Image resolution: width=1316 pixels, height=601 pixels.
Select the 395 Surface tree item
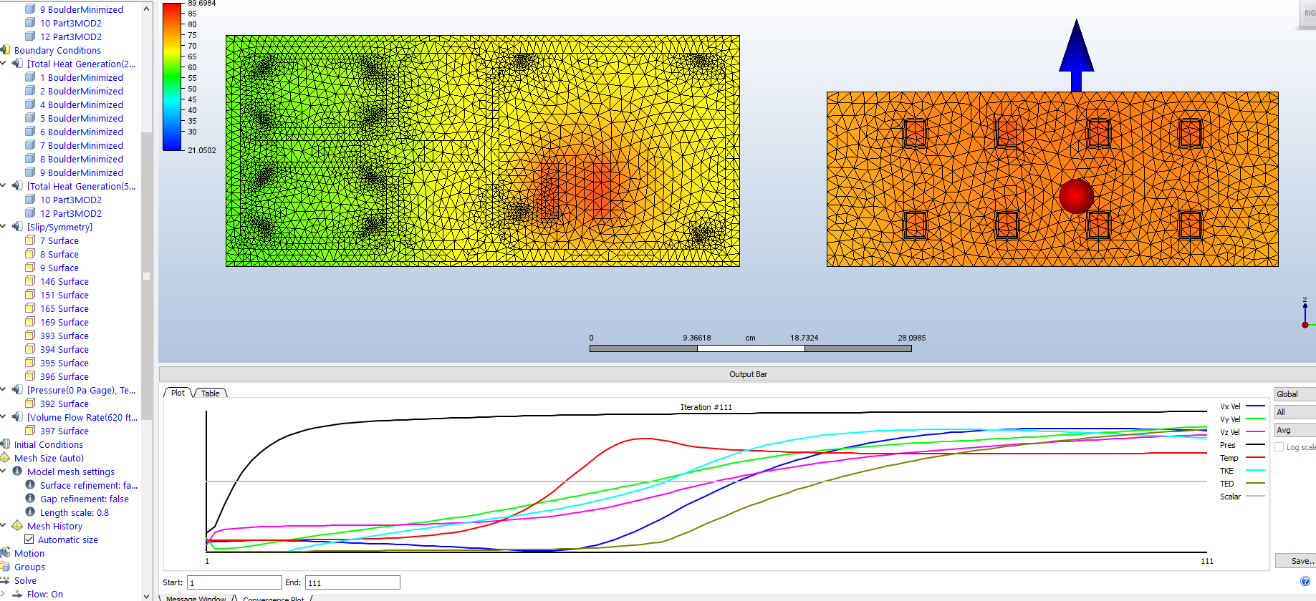click(x=64, y=363)
